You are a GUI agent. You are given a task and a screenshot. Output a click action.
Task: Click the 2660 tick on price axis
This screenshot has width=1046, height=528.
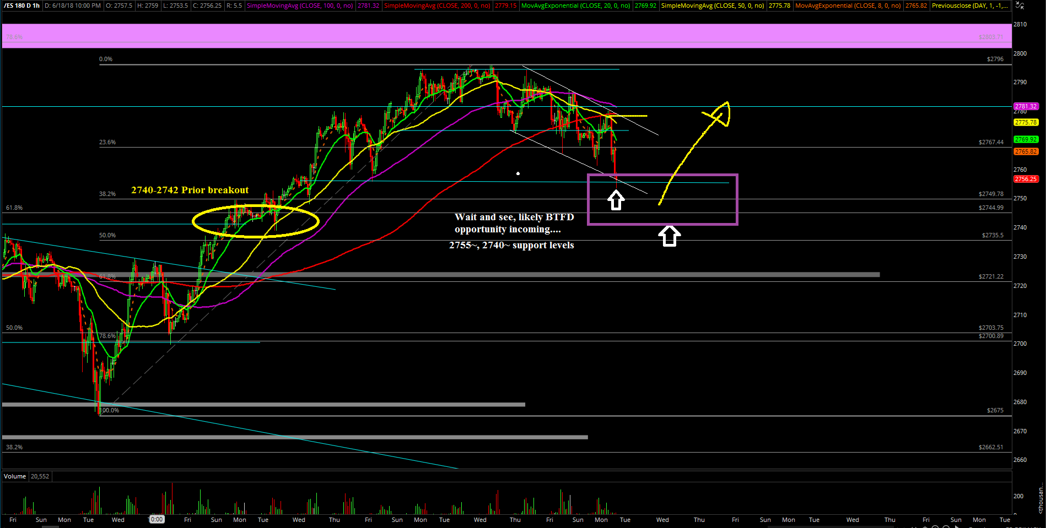[1020, 460]
